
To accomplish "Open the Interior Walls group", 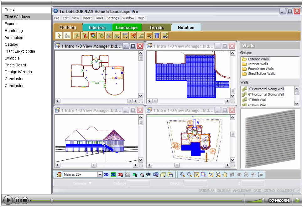I will click(x=255, y=64).
